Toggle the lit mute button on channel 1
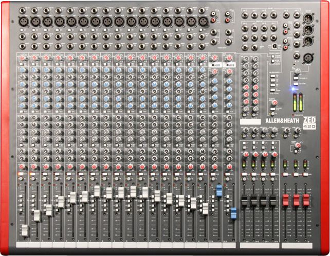Screen dimensions: 330x256 [21, 174]
